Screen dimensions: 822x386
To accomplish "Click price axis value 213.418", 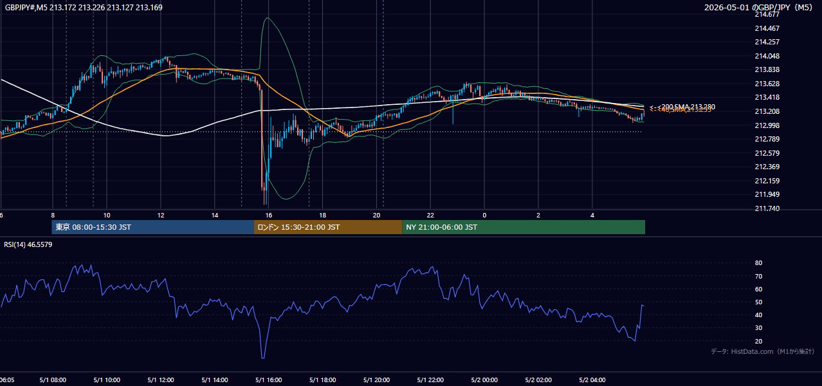I will pos(767,97).
